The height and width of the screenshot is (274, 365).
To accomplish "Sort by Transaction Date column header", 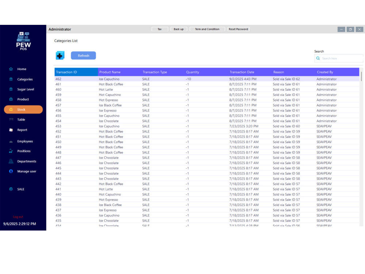I will coord(250,72).
